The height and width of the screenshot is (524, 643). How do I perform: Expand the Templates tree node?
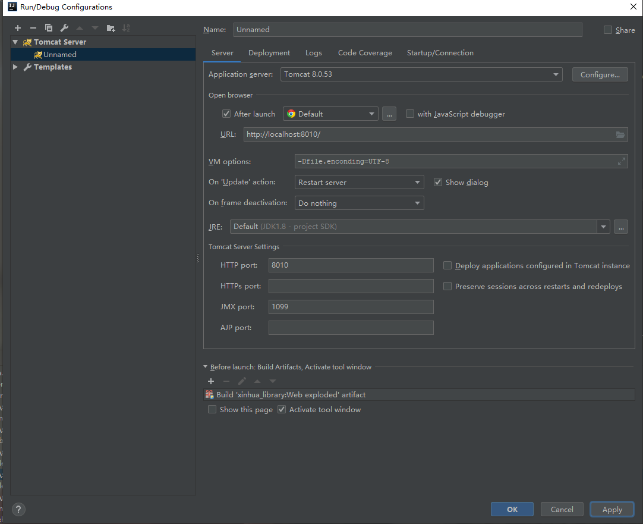pyautogui.click(x=15, y=67)
